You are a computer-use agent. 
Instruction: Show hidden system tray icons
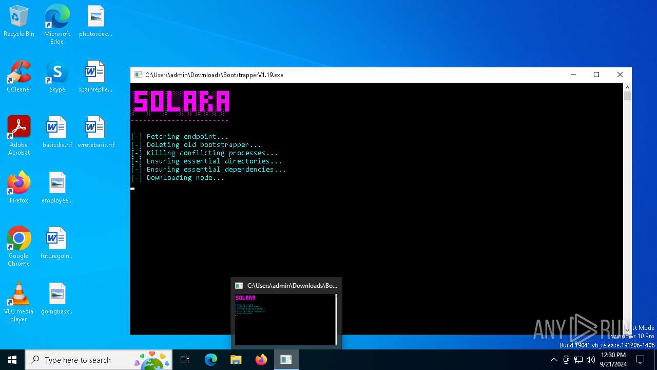tap(553, 360)
